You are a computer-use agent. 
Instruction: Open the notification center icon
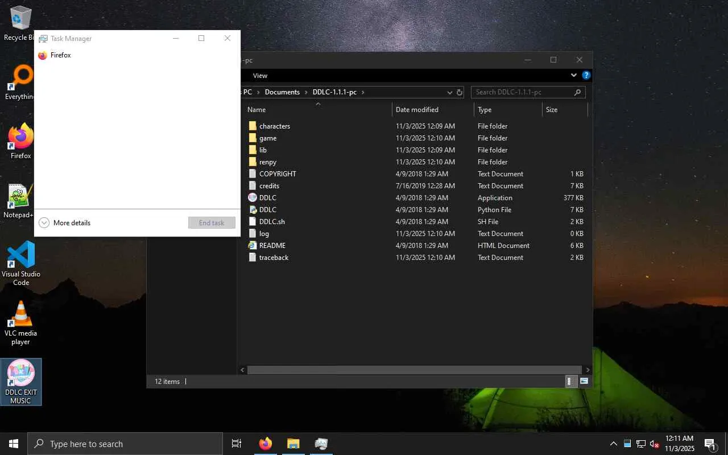(x=710, y=444)
